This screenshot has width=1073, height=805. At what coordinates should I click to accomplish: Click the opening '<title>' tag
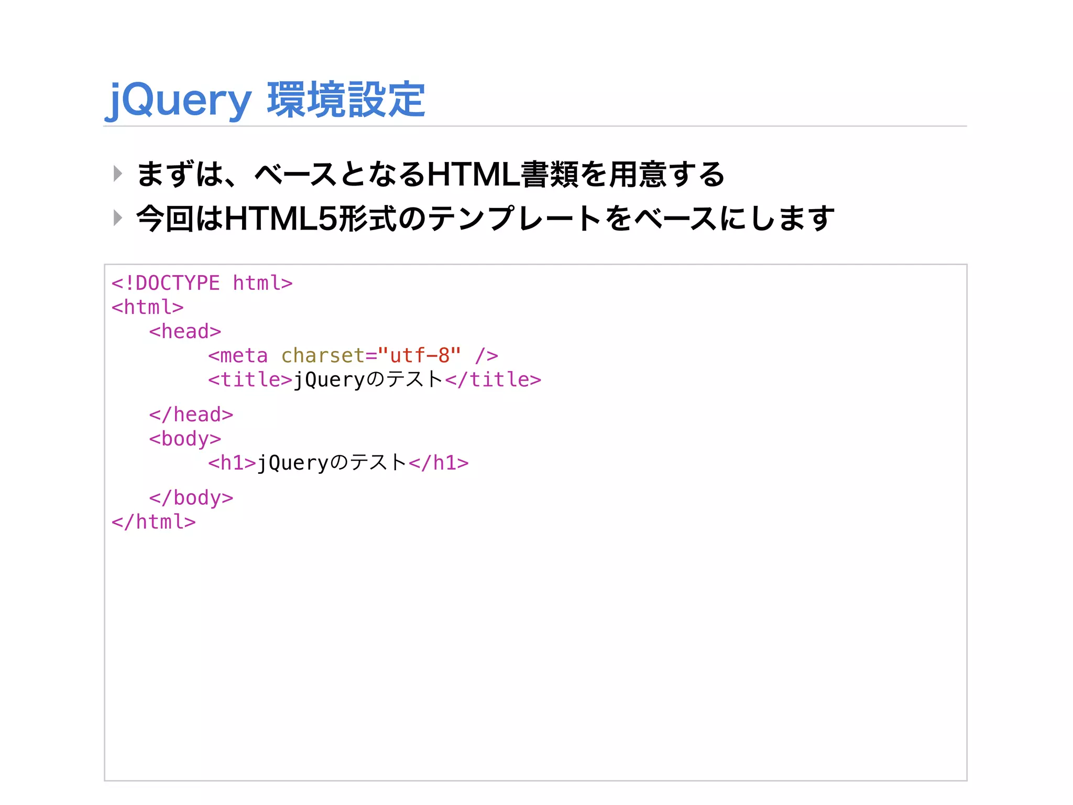click(x=250, y=380)
